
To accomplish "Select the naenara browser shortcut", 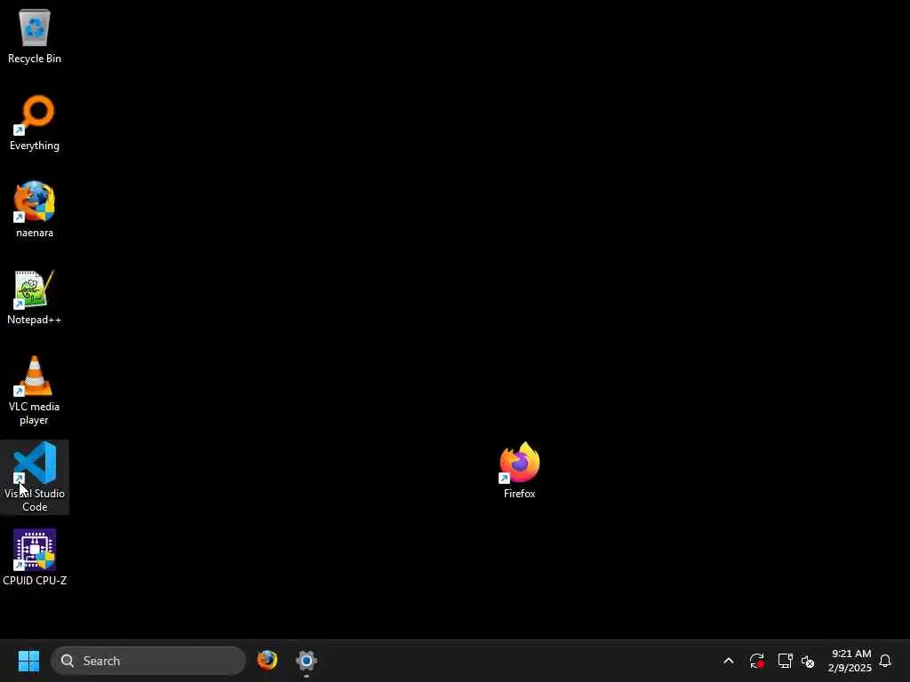I will [x=35, y=202].
